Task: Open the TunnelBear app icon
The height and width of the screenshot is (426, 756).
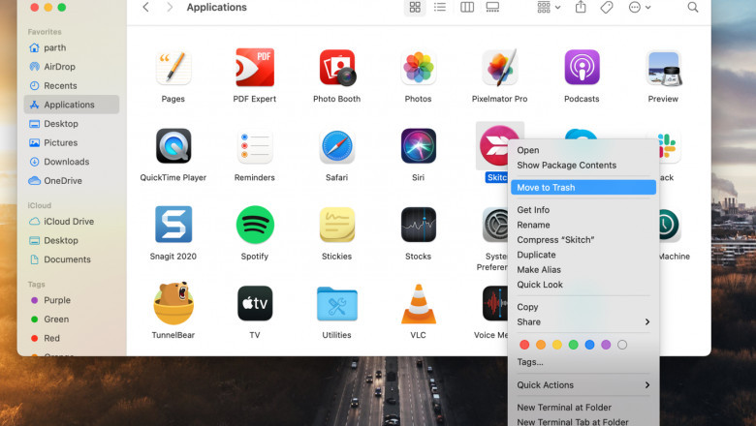Action: (x=173, y=304)
